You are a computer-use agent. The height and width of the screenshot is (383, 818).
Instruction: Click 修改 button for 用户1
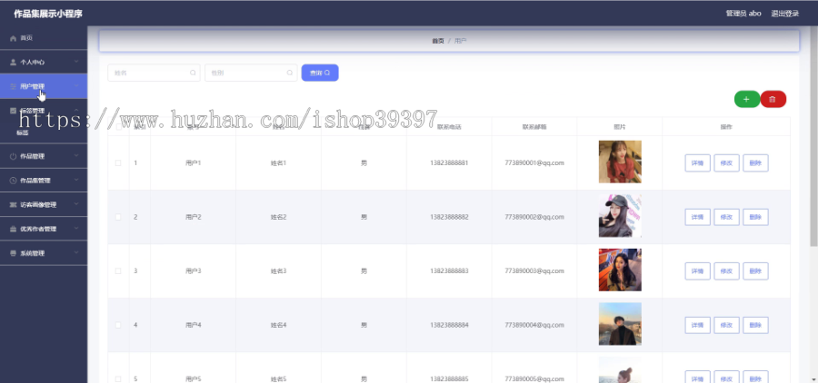[x=727, y=163]
